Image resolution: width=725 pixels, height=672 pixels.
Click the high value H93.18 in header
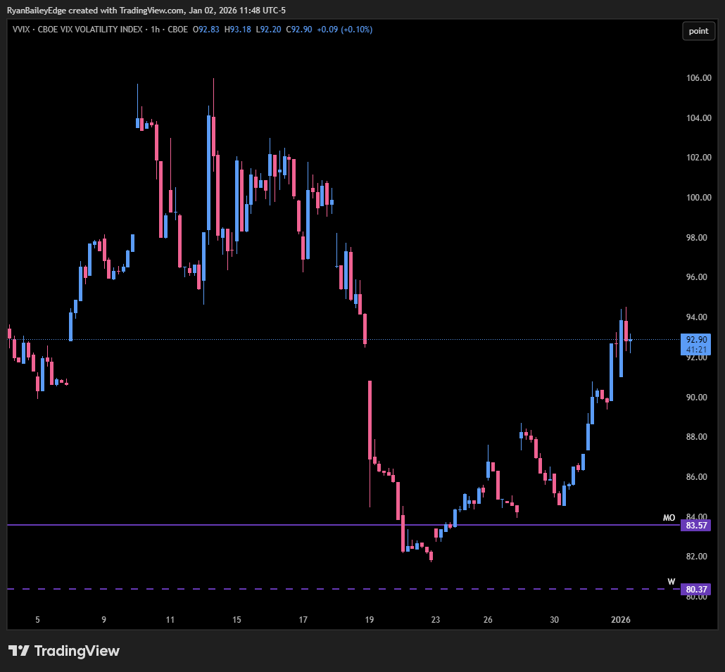pos(238,30)
